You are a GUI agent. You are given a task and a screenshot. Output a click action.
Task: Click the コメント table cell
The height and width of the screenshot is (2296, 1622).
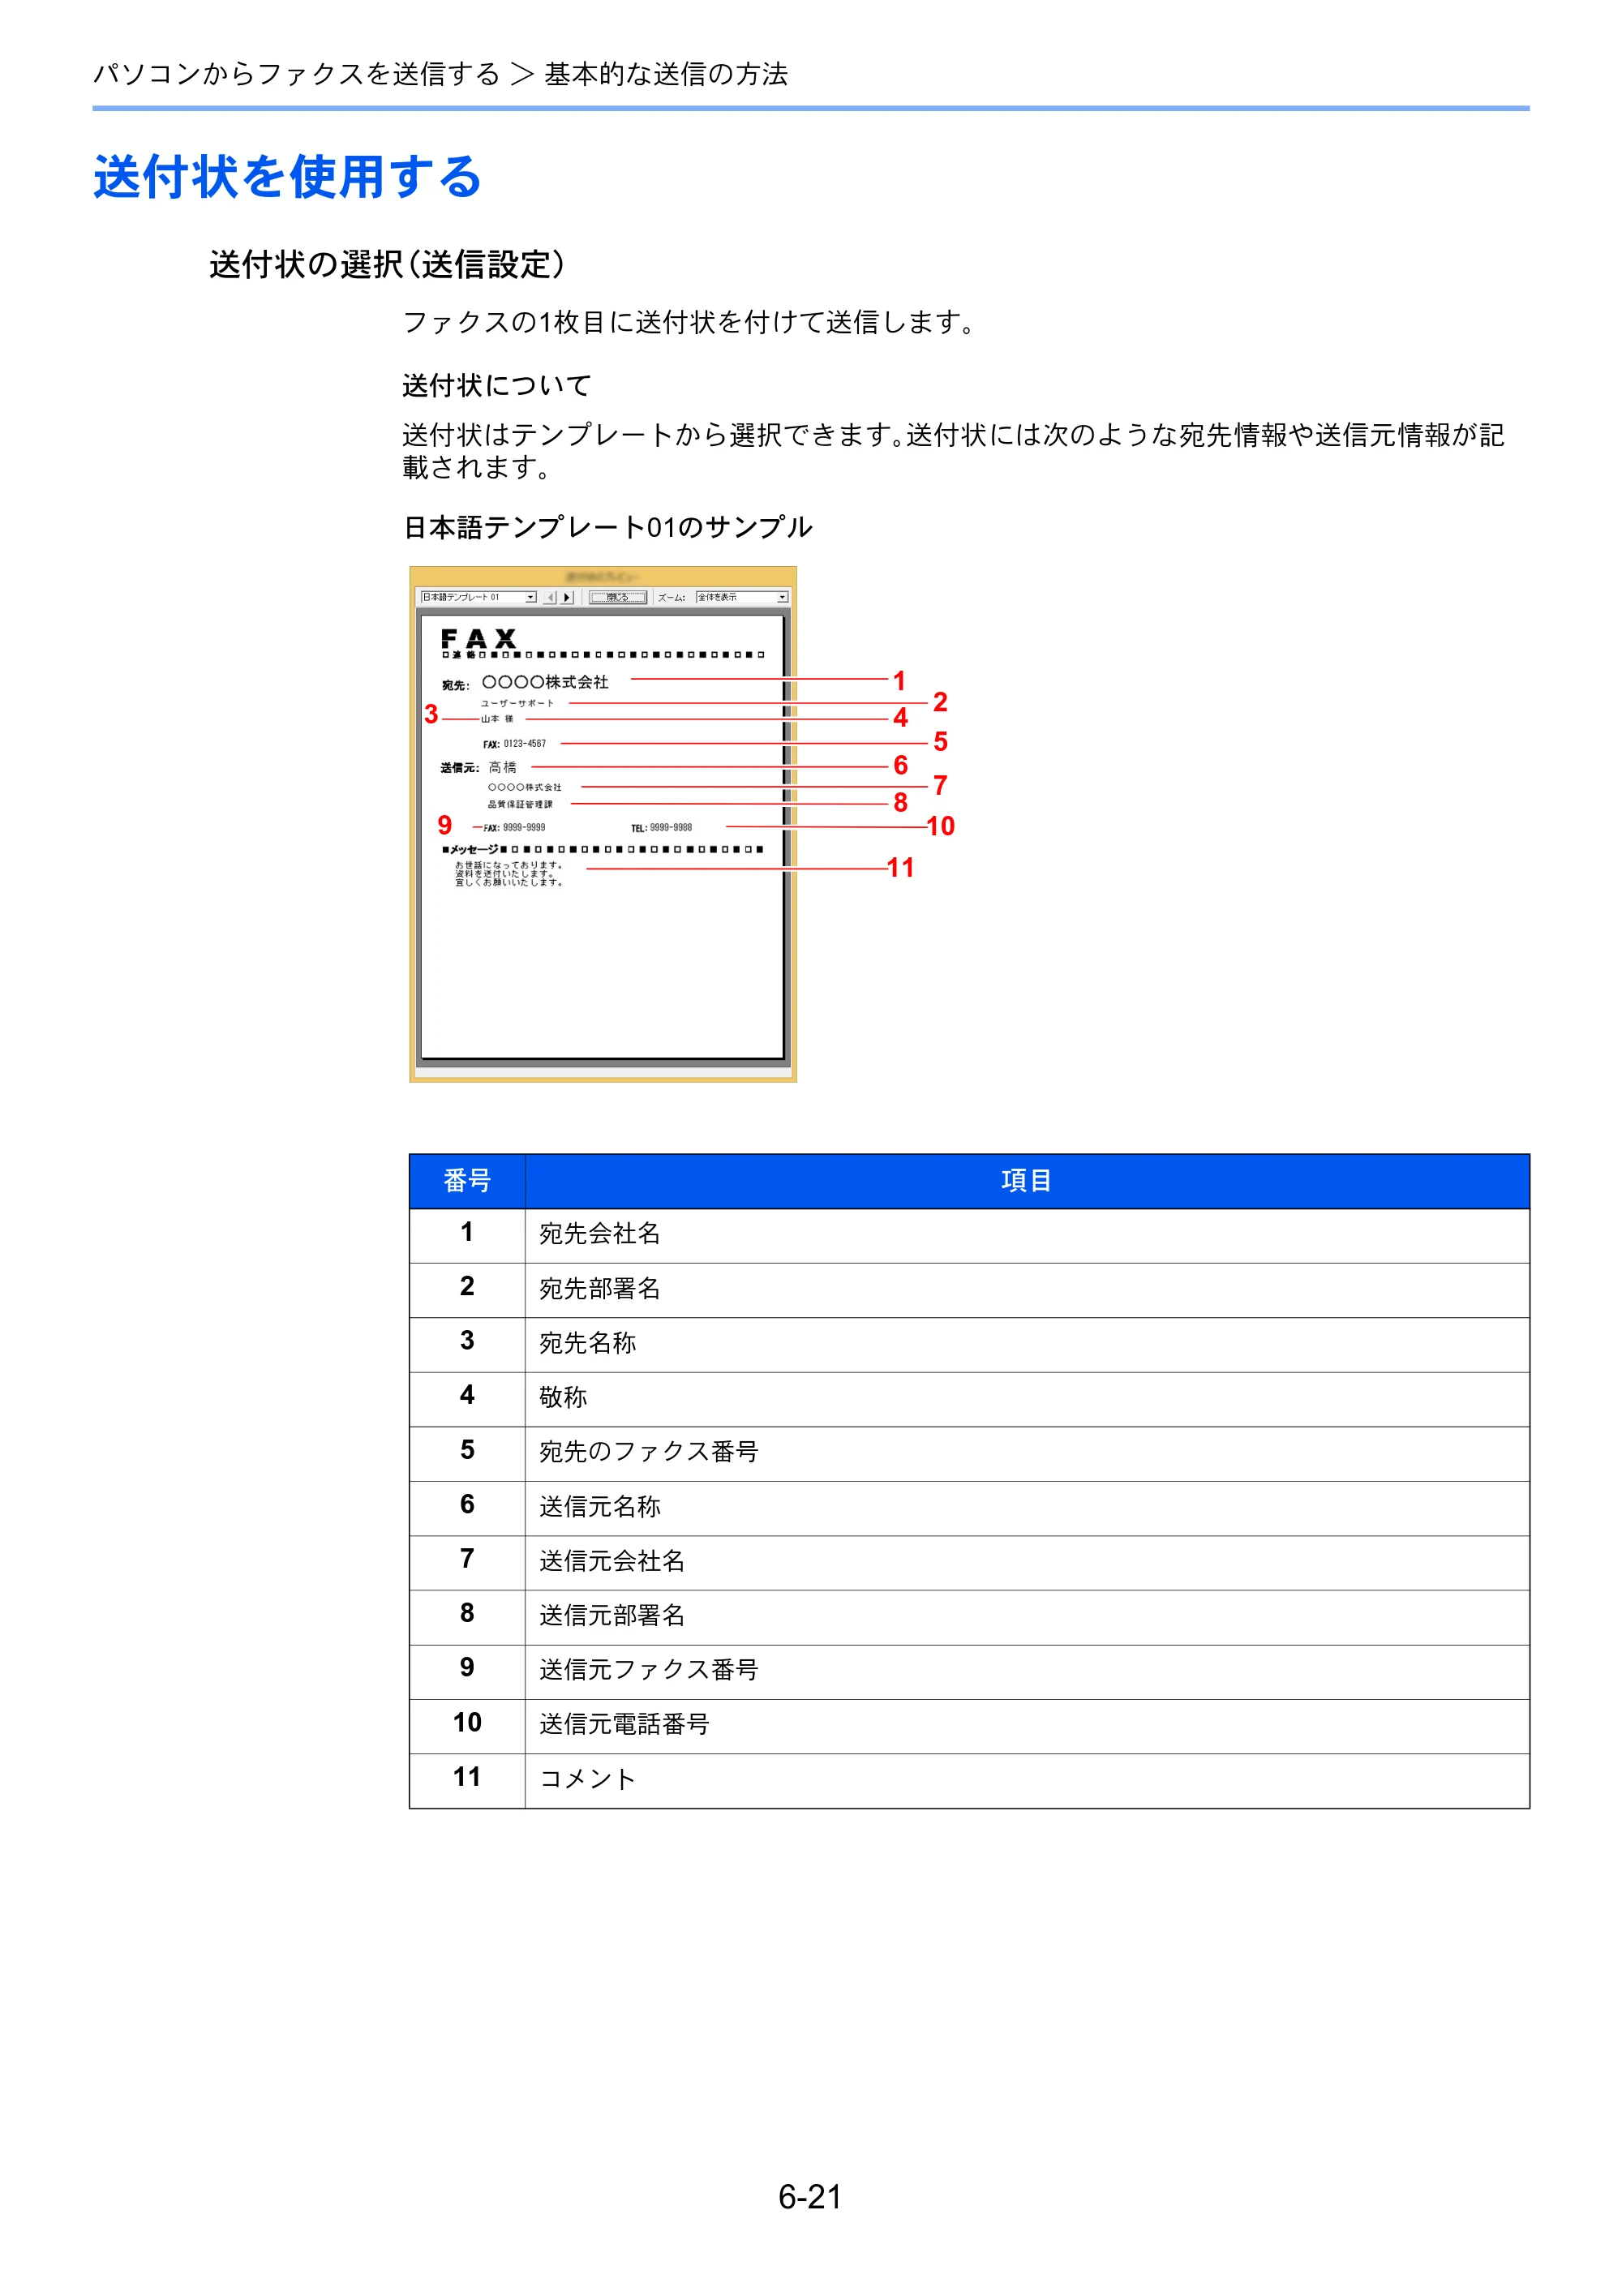[x=1027, y=1780]
